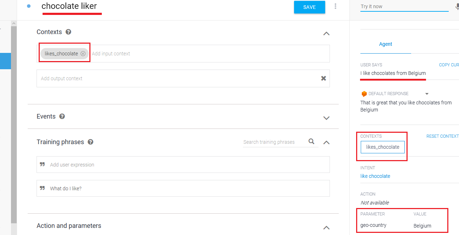Click the microphone icon in Try it now
This screenshot has height=235, width=459.
[457, 6]
